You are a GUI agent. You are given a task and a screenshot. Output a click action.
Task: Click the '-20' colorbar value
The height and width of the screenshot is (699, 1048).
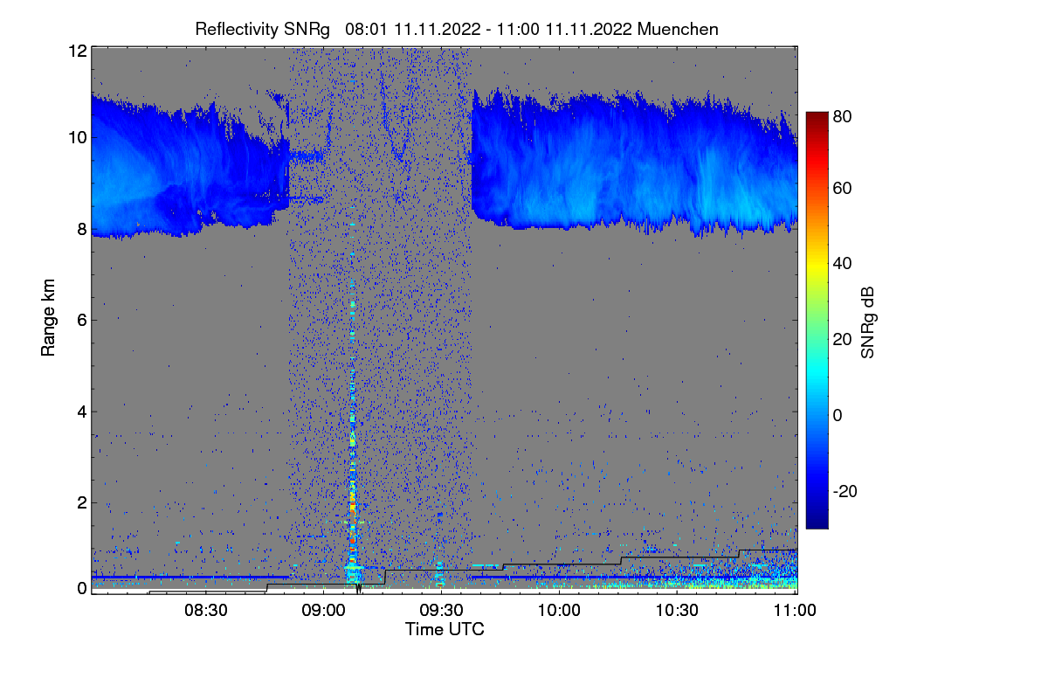point(845,491)
